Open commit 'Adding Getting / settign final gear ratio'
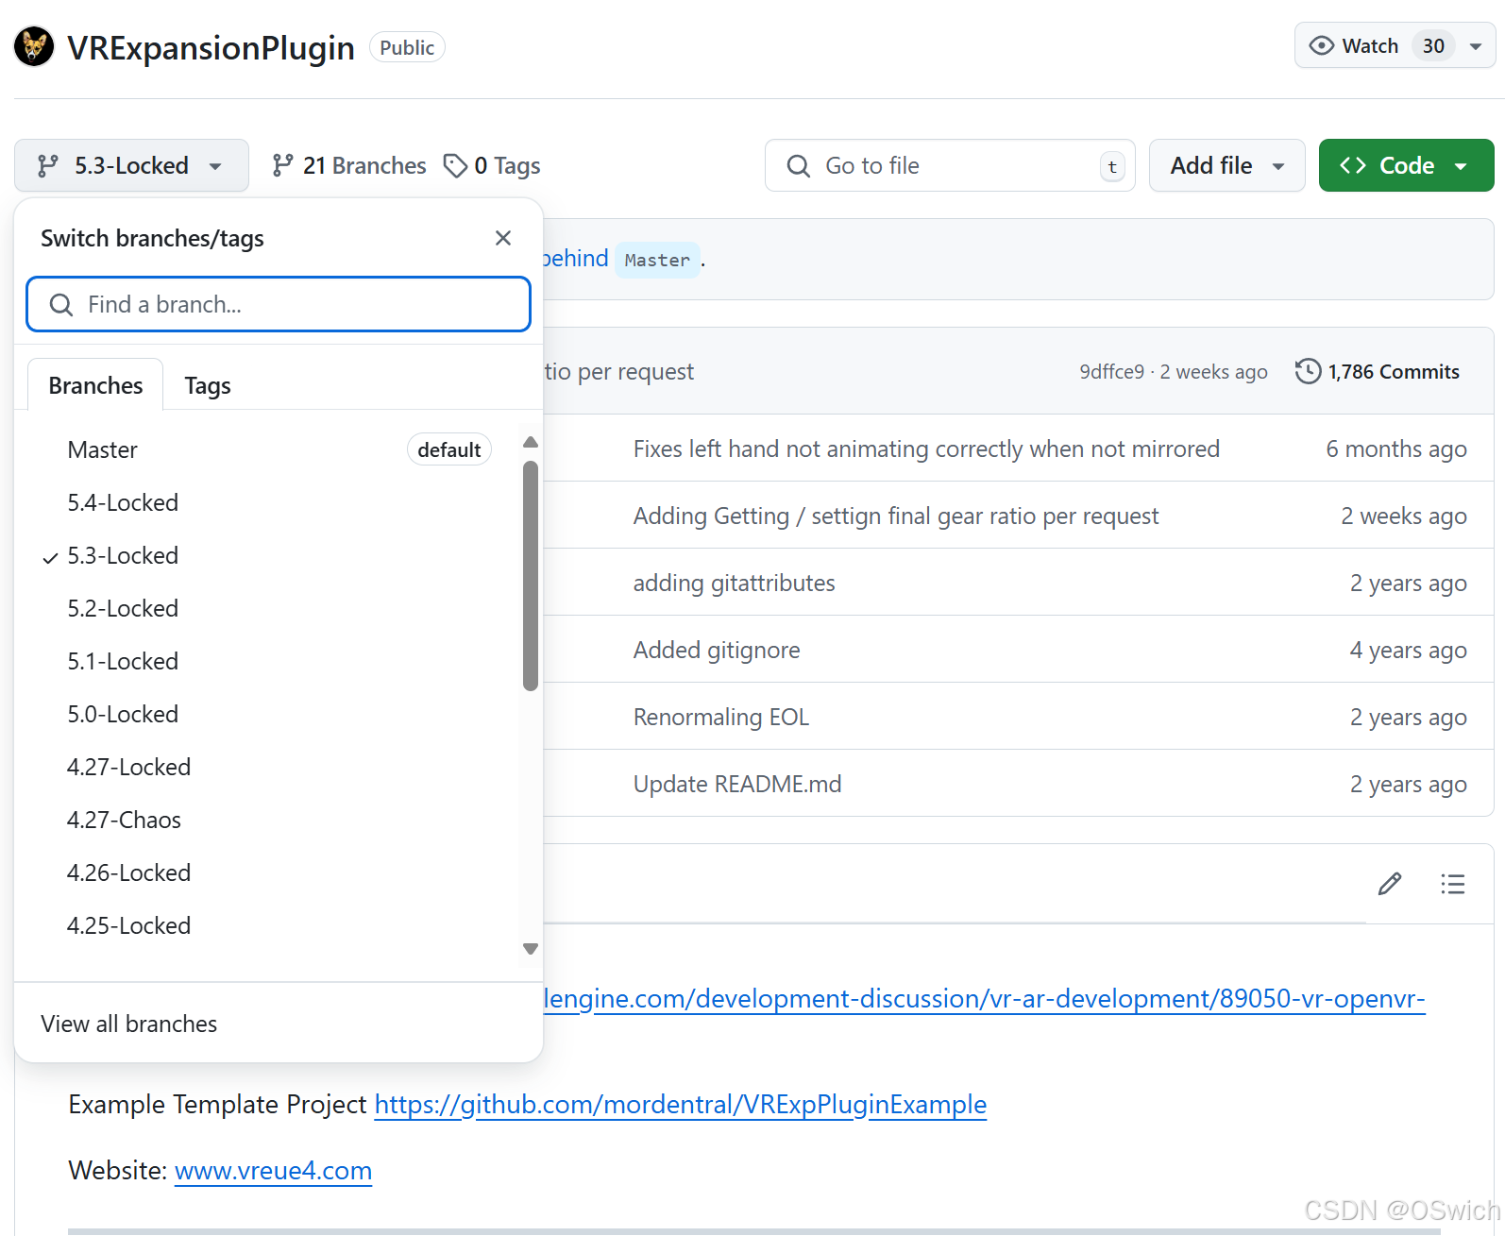This screenshot has height=1236, width=1505. (896, 516)
